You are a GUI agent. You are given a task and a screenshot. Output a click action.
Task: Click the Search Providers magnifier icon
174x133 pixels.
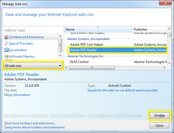click(x=6, y=44)
